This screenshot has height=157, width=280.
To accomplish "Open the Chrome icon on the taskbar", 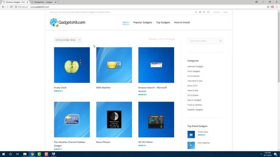I will point(32,154).
